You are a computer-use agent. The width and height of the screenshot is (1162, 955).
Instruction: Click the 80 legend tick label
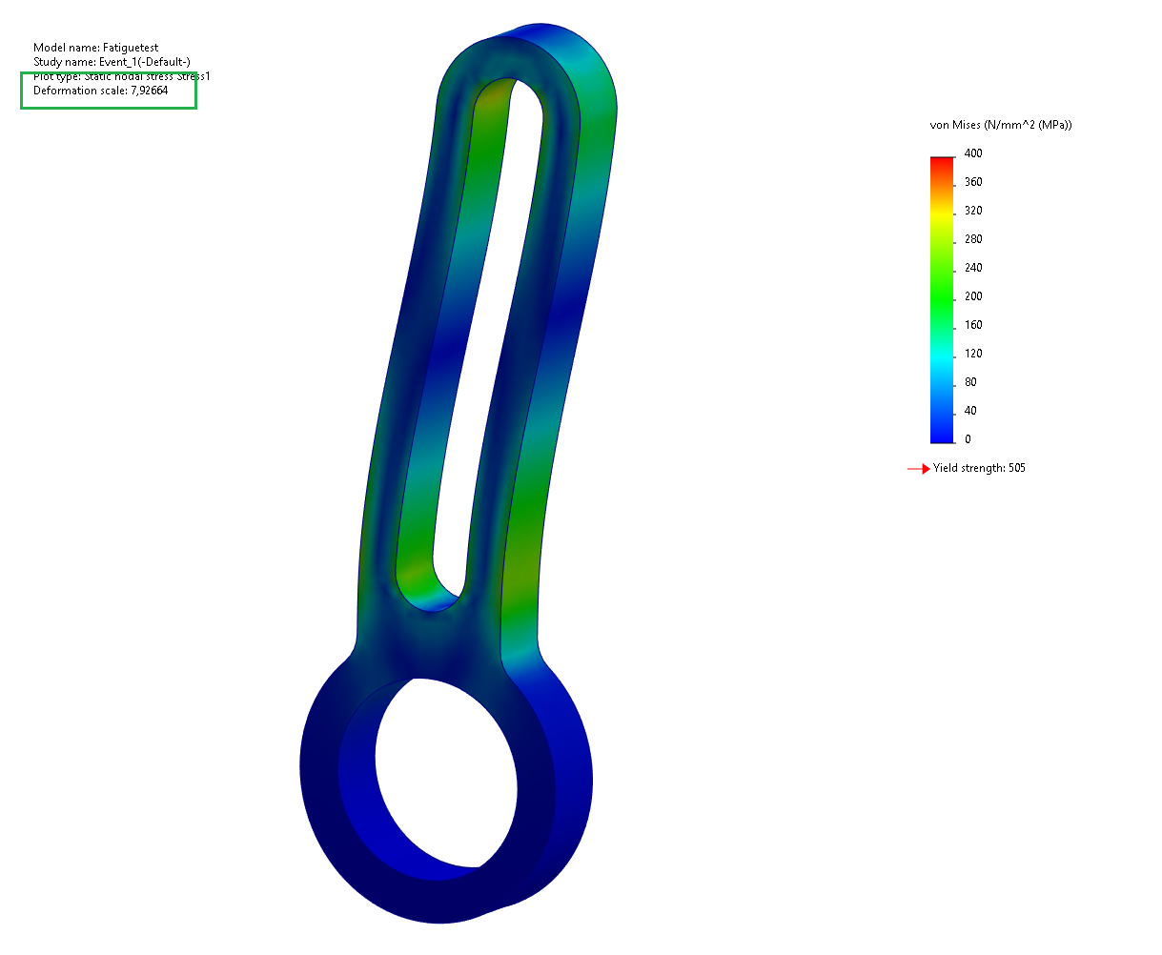click(x=970, y=382)
